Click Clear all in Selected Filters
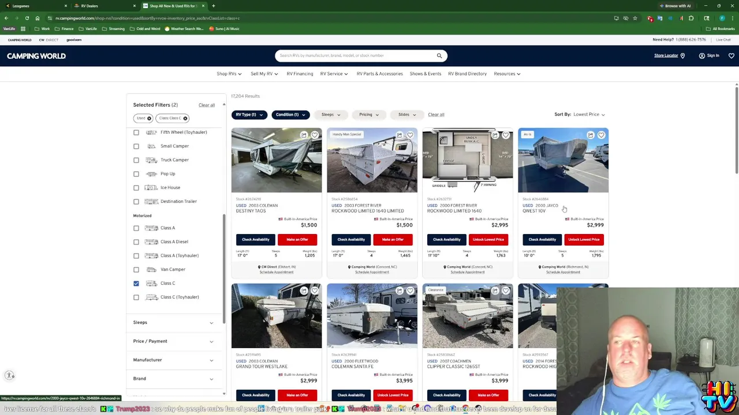The width and height of the screenshot is (739, 415). (207, 105)
